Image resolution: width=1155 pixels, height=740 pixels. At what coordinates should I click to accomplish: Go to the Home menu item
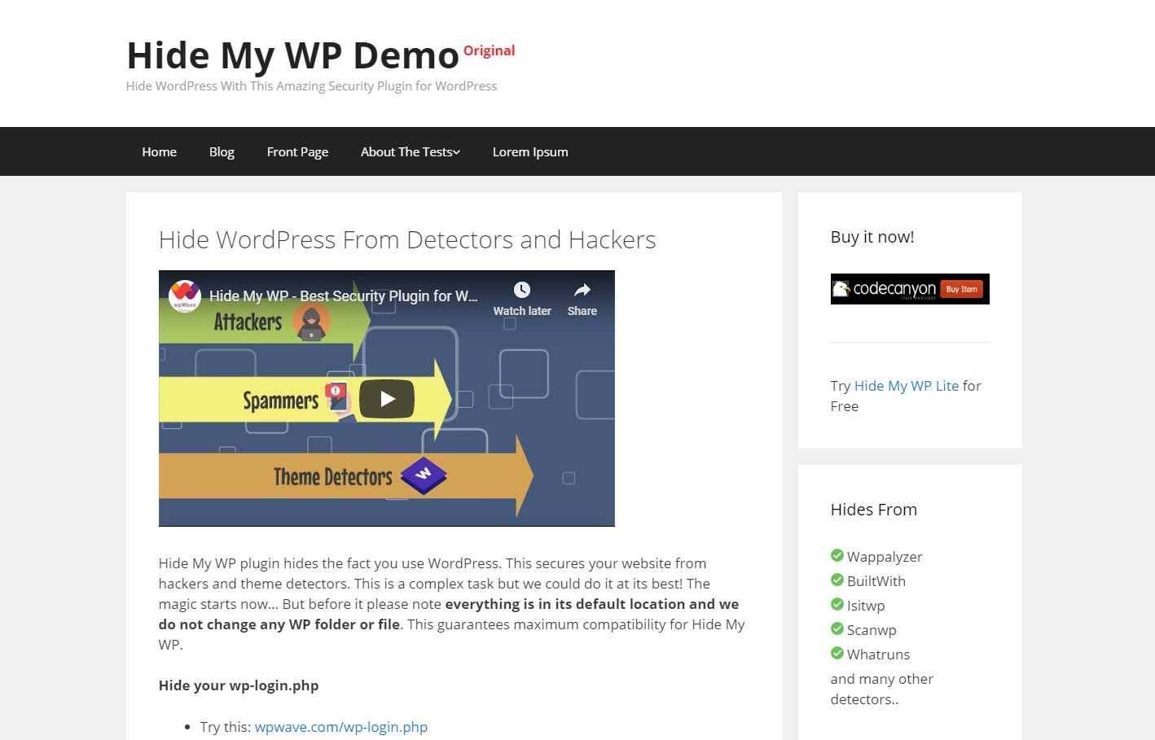[159, 151]
